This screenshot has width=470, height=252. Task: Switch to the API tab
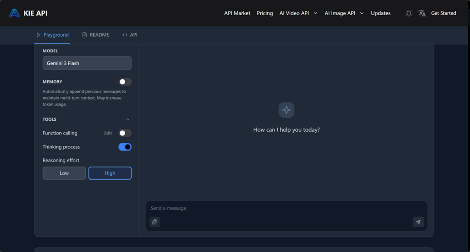130,35
